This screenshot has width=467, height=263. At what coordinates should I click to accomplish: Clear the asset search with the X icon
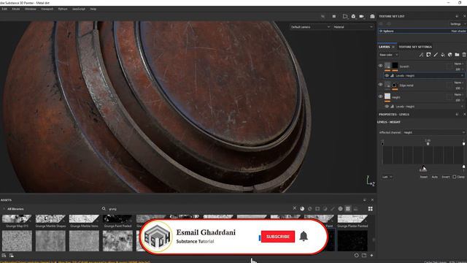[295, 208]
